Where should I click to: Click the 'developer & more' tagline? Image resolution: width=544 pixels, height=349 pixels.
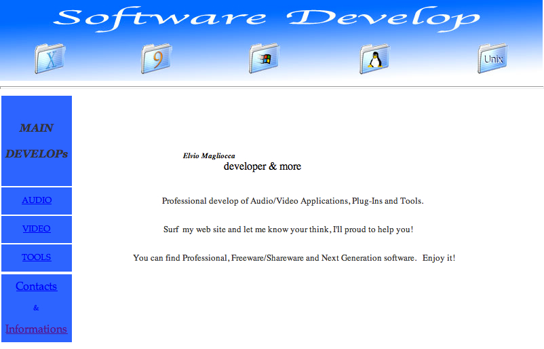(263, 166)
